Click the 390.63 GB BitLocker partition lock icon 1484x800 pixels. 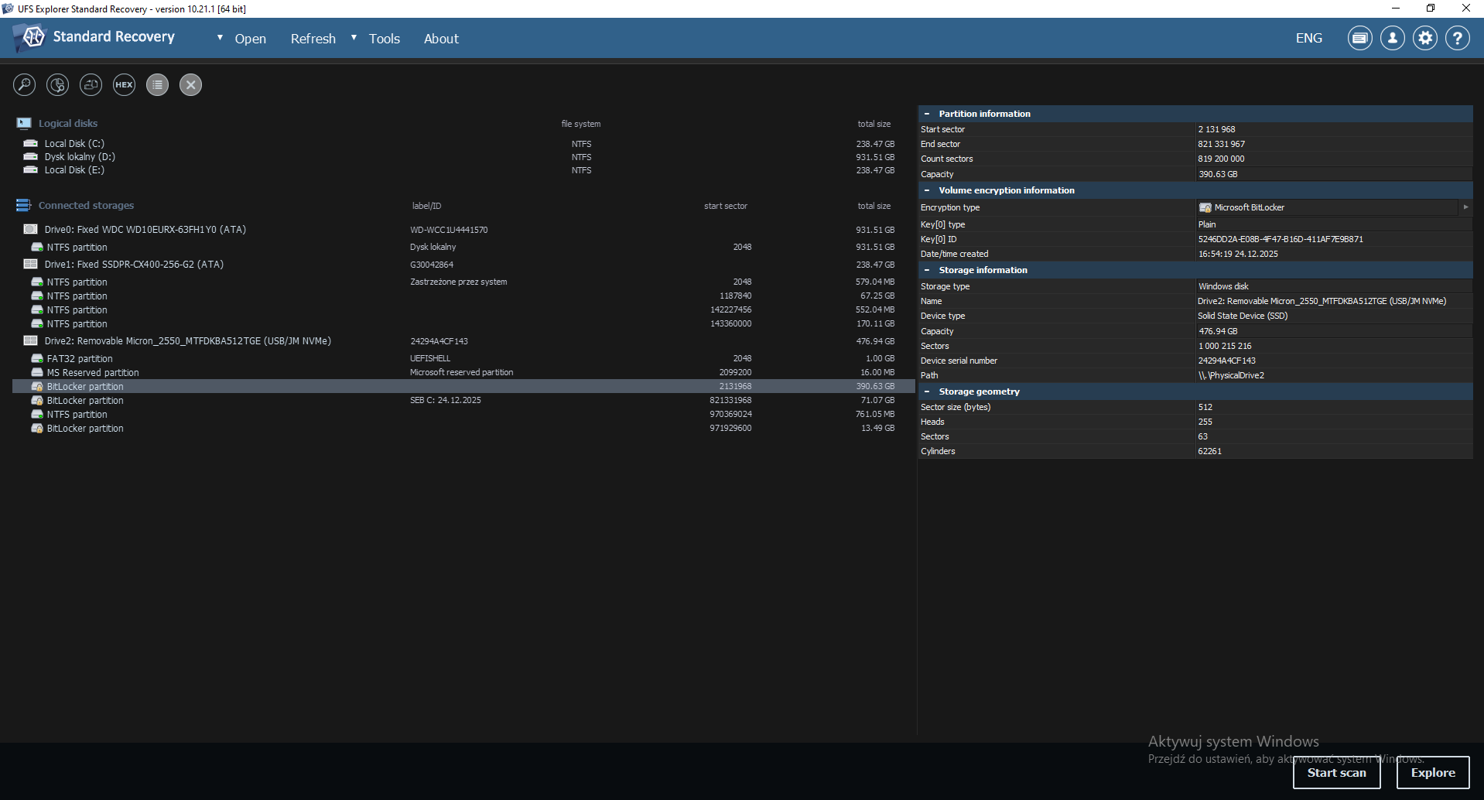point(37,387)
